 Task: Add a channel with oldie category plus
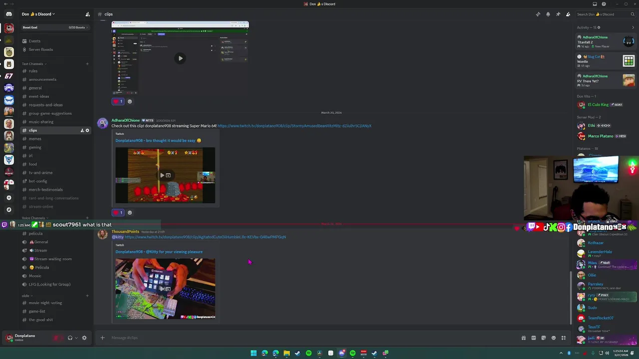click(x=87, y=296)
